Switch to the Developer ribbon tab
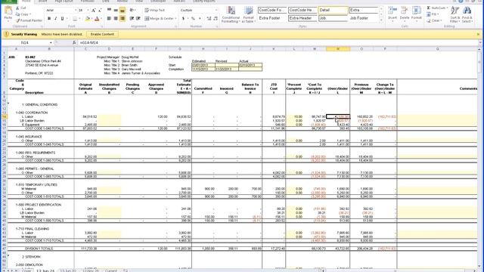This screenshot has width=484, height=272. [x=157, y=2]
